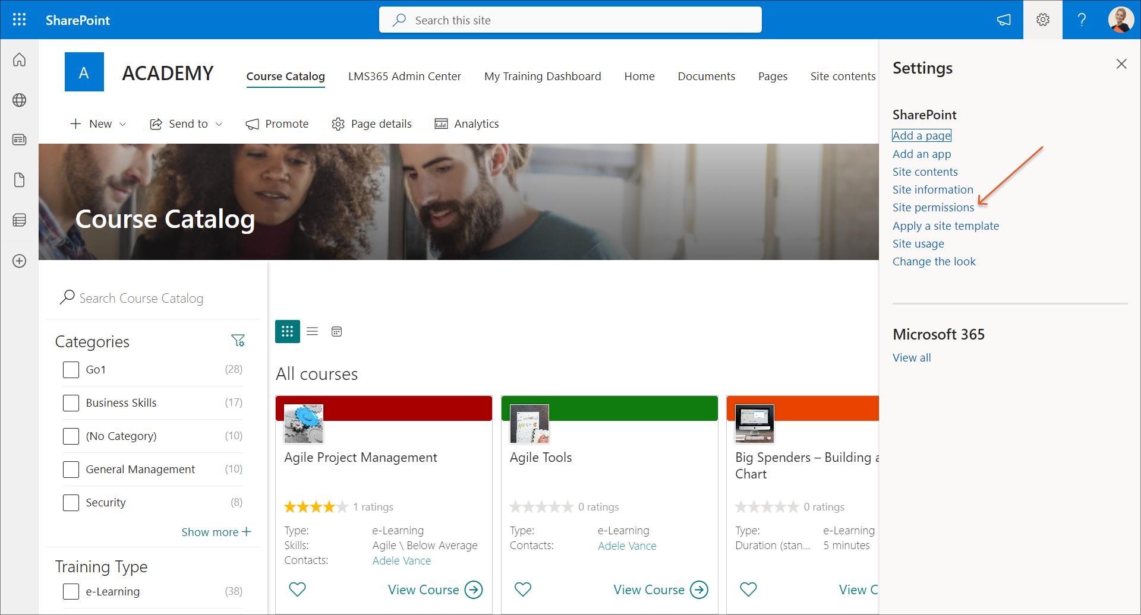This screenshot has height=615, width=1141.
Task: Switch to calendar view of courses
Action: pyautogui.click(x=336, y=331)
